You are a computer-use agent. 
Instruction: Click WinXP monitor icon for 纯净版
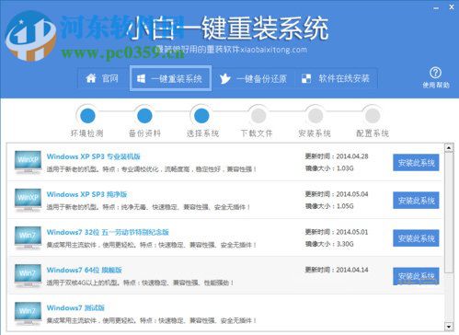point(28,200)
